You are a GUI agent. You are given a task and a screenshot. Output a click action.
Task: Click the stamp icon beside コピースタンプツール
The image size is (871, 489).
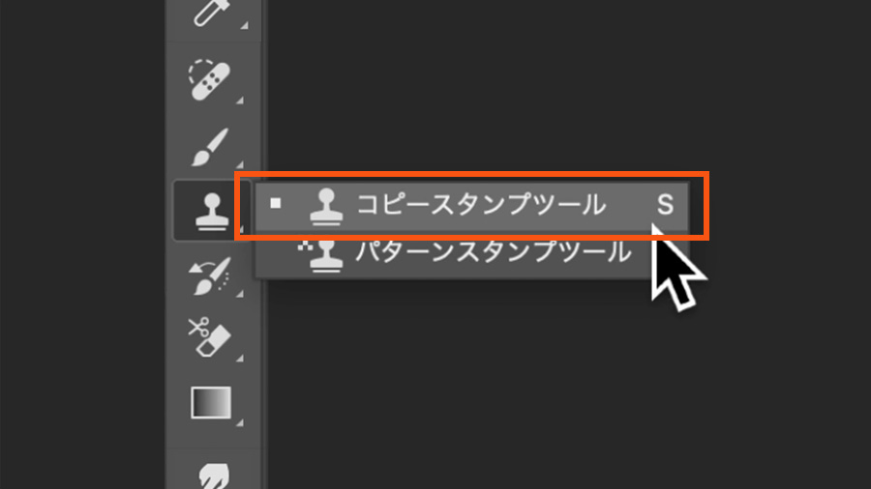pyautogui.click(x=326, y=206)
